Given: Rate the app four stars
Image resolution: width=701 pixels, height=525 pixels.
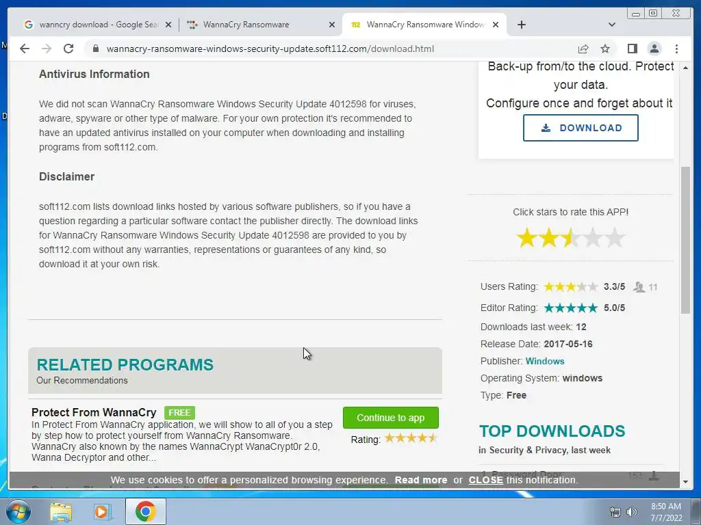Looking at the screenshot, I should (592, 237).
